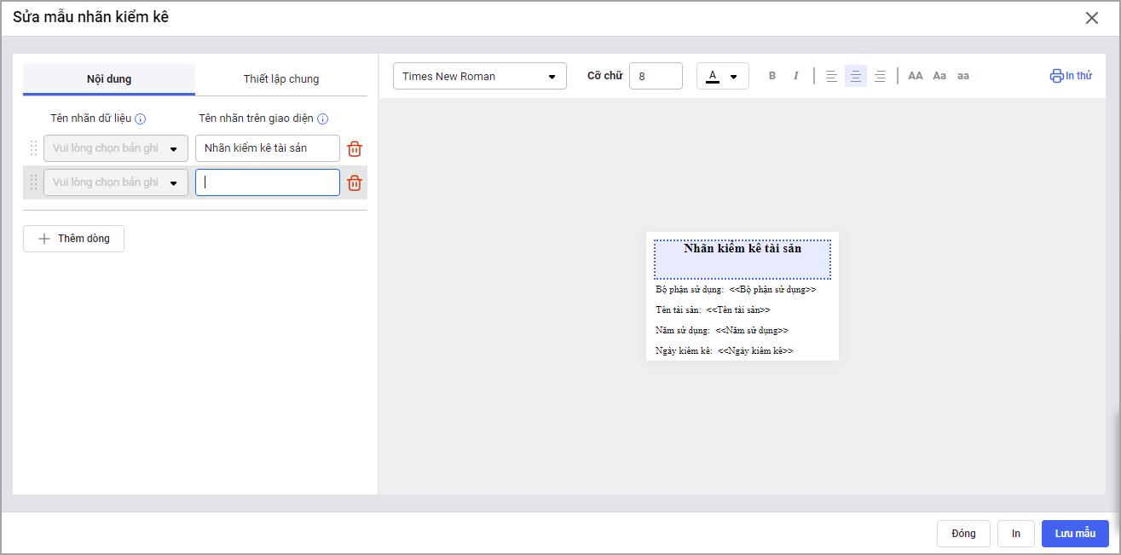The image size is (1121, 555).
Task: Click the 'In thử' test print link
Action: 1071,76
